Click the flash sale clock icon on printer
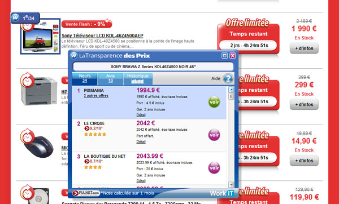 click(27, 80)
